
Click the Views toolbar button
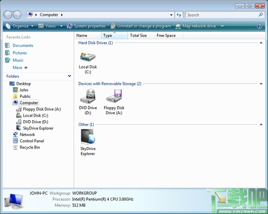(x=47, y=26)
